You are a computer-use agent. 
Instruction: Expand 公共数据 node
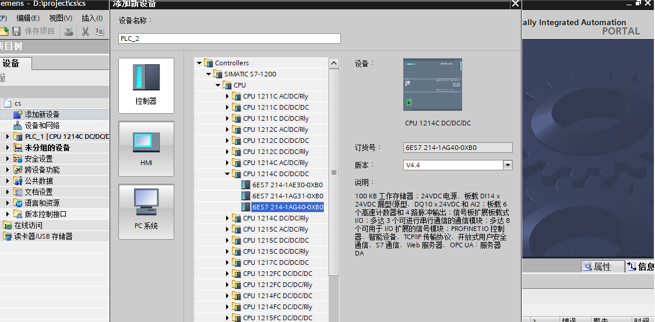point(8,181)
